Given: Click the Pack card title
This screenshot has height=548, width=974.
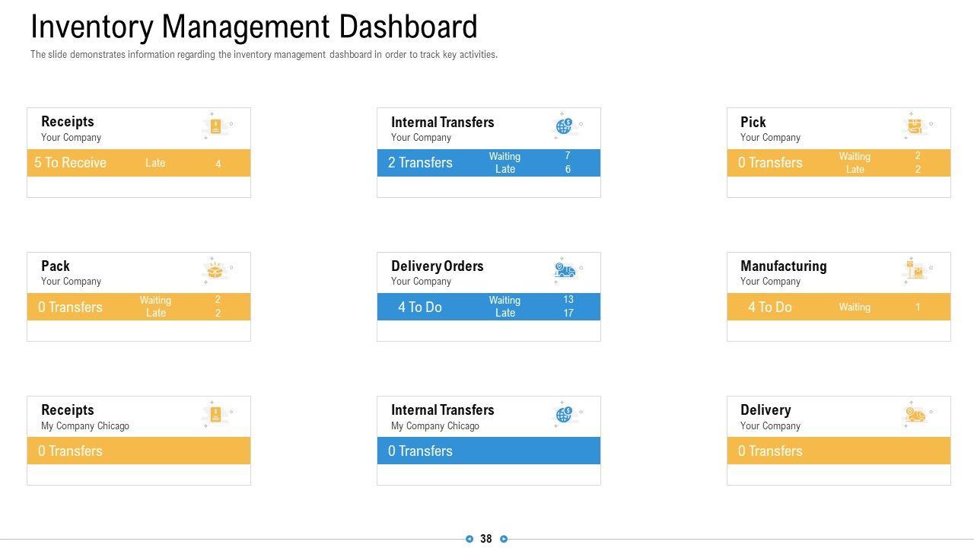Looking at the screenshot, I should coord(56,266).
